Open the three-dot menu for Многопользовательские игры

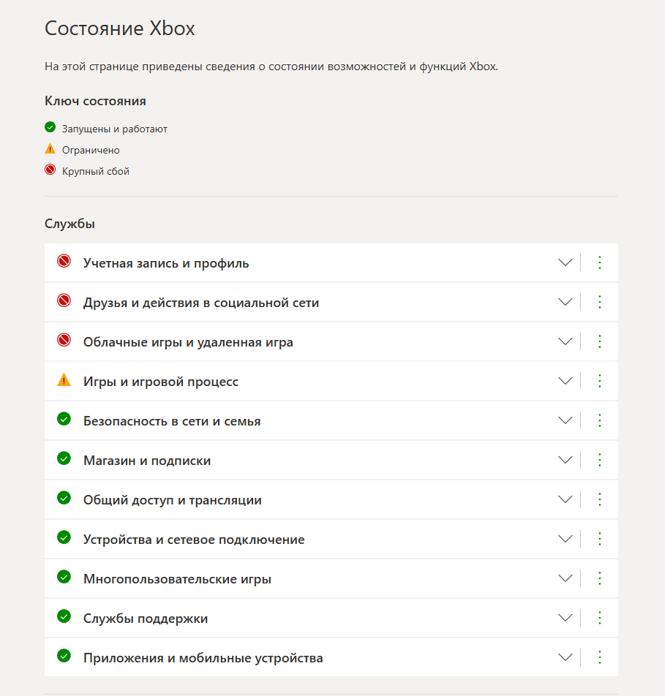coord(600,579)
